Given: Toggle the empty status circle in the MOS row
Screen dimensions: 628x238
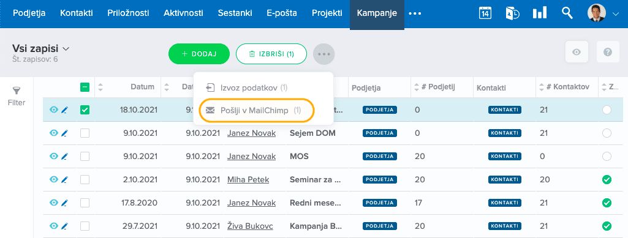Looking at the screenshot, I should click(x=607, y=157).
